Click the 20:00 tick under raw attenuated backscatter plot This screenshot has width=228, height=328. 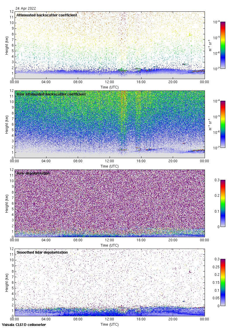[x=173, y=161]
